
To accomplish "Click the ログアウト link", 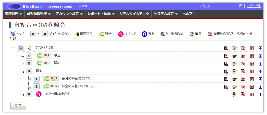I will pyautogui.click(x=254, y=6).
